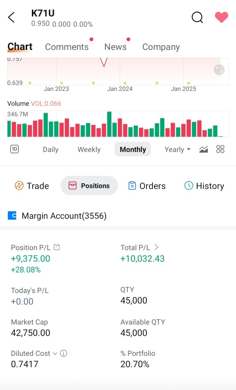The height and width of the screenshot is (390, 236).
Task: Click the 1D interval icon
Action: [x=14, y=149]
